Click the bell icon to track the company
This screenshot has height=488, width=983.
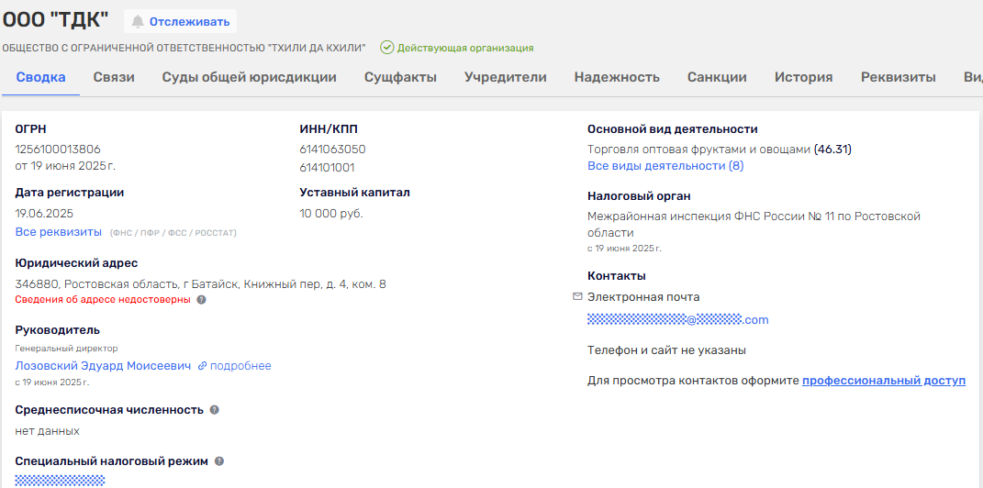tap(138, 21)
